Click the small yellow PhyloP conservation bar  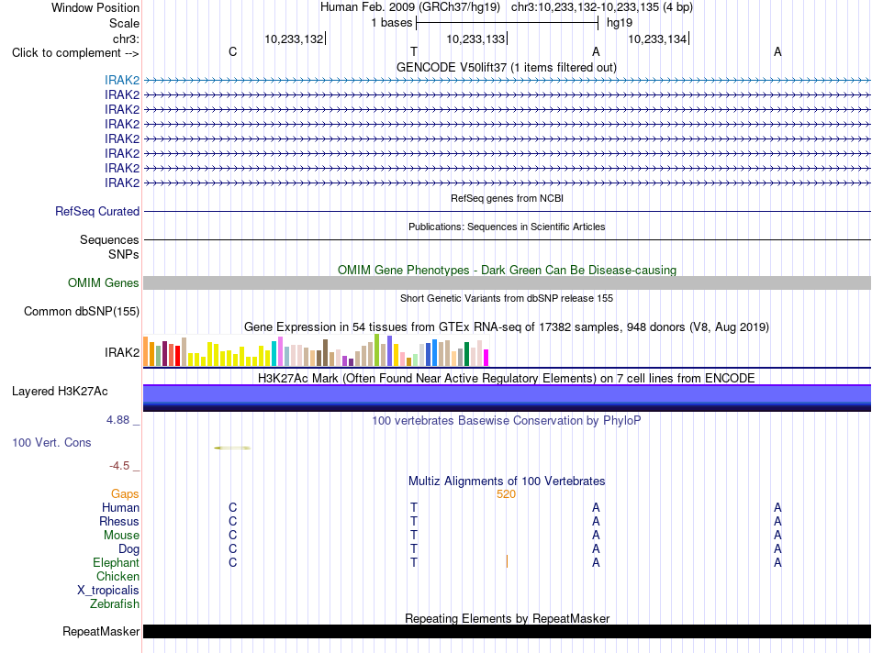(232, 448)
